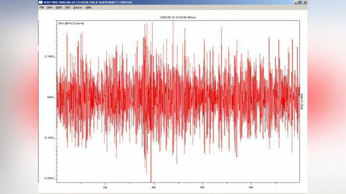
Task: Restore down the seismogram window
Action: click(x=300, y=2)
